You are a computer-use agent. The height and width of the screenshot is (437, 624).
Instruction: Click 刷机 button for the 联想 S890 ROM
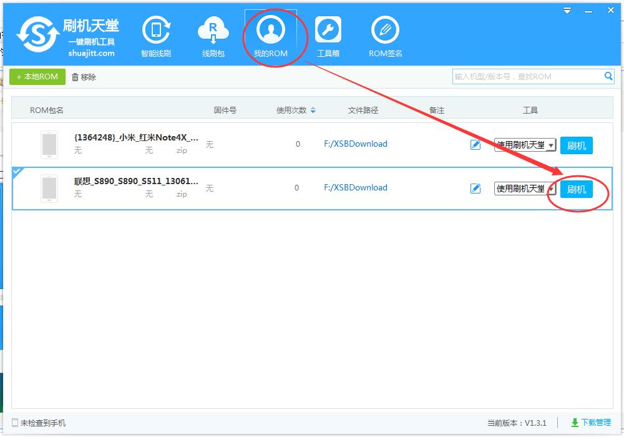(576, 189)
